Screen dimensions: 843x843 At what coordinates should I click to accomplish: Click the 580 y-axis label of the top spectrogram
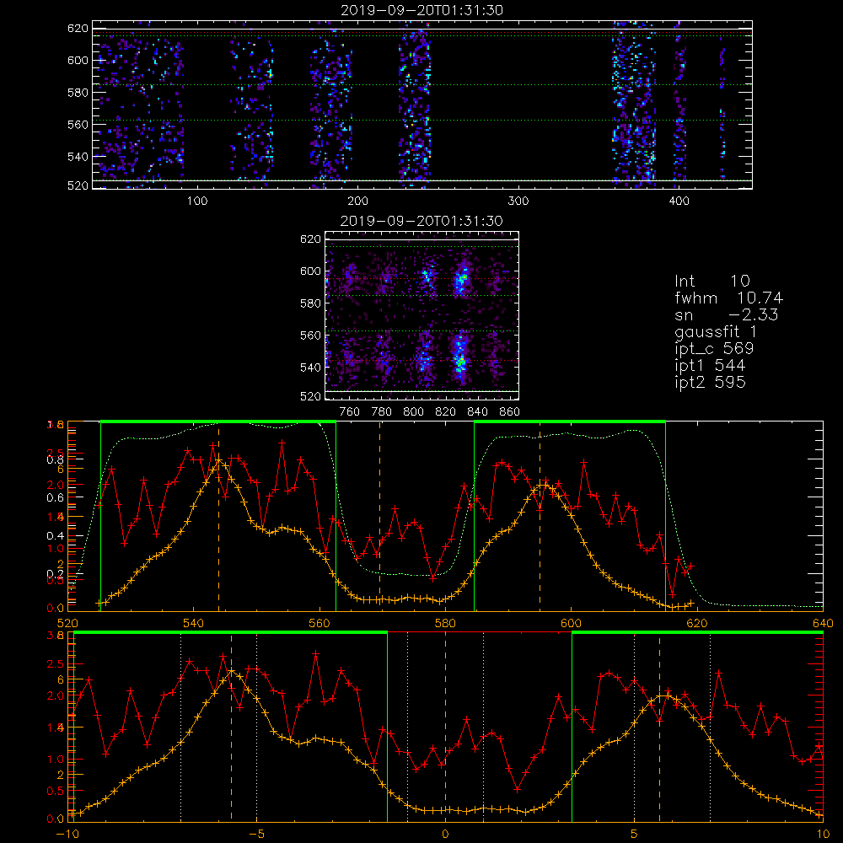click(x=78, y=93)
